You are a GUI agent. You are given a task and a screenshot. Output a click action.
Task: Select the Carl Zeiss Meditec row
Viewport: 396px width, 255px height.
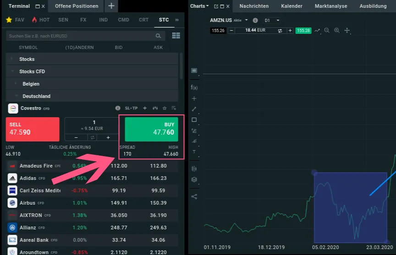point(92,190)
